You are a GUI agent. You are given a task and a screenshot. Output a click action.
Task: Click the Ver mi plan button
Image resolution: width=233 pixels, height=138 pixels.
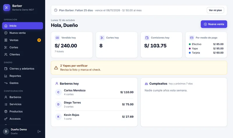(215, 10)
